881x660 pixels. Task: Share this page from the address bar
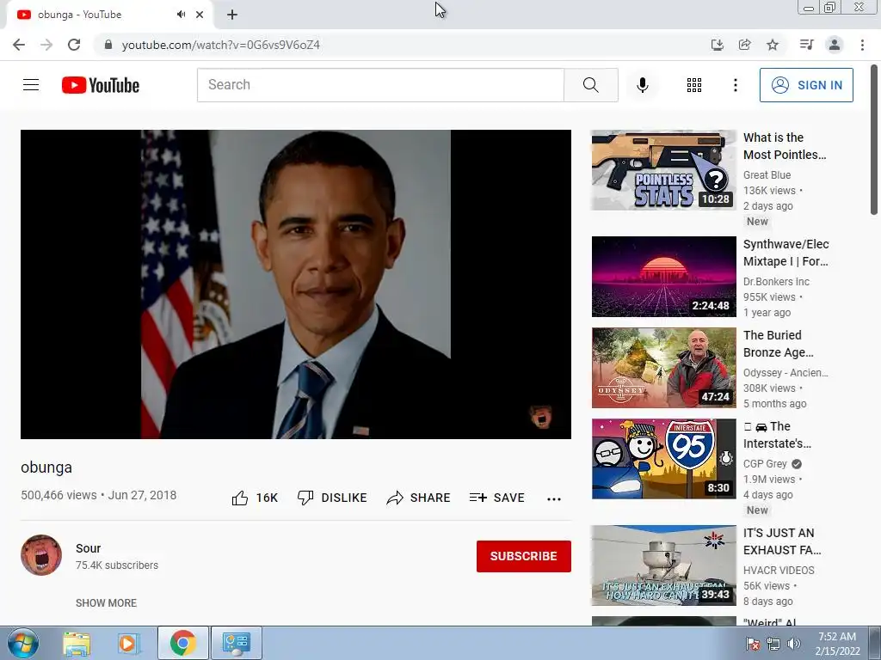(x=744, y=45)
